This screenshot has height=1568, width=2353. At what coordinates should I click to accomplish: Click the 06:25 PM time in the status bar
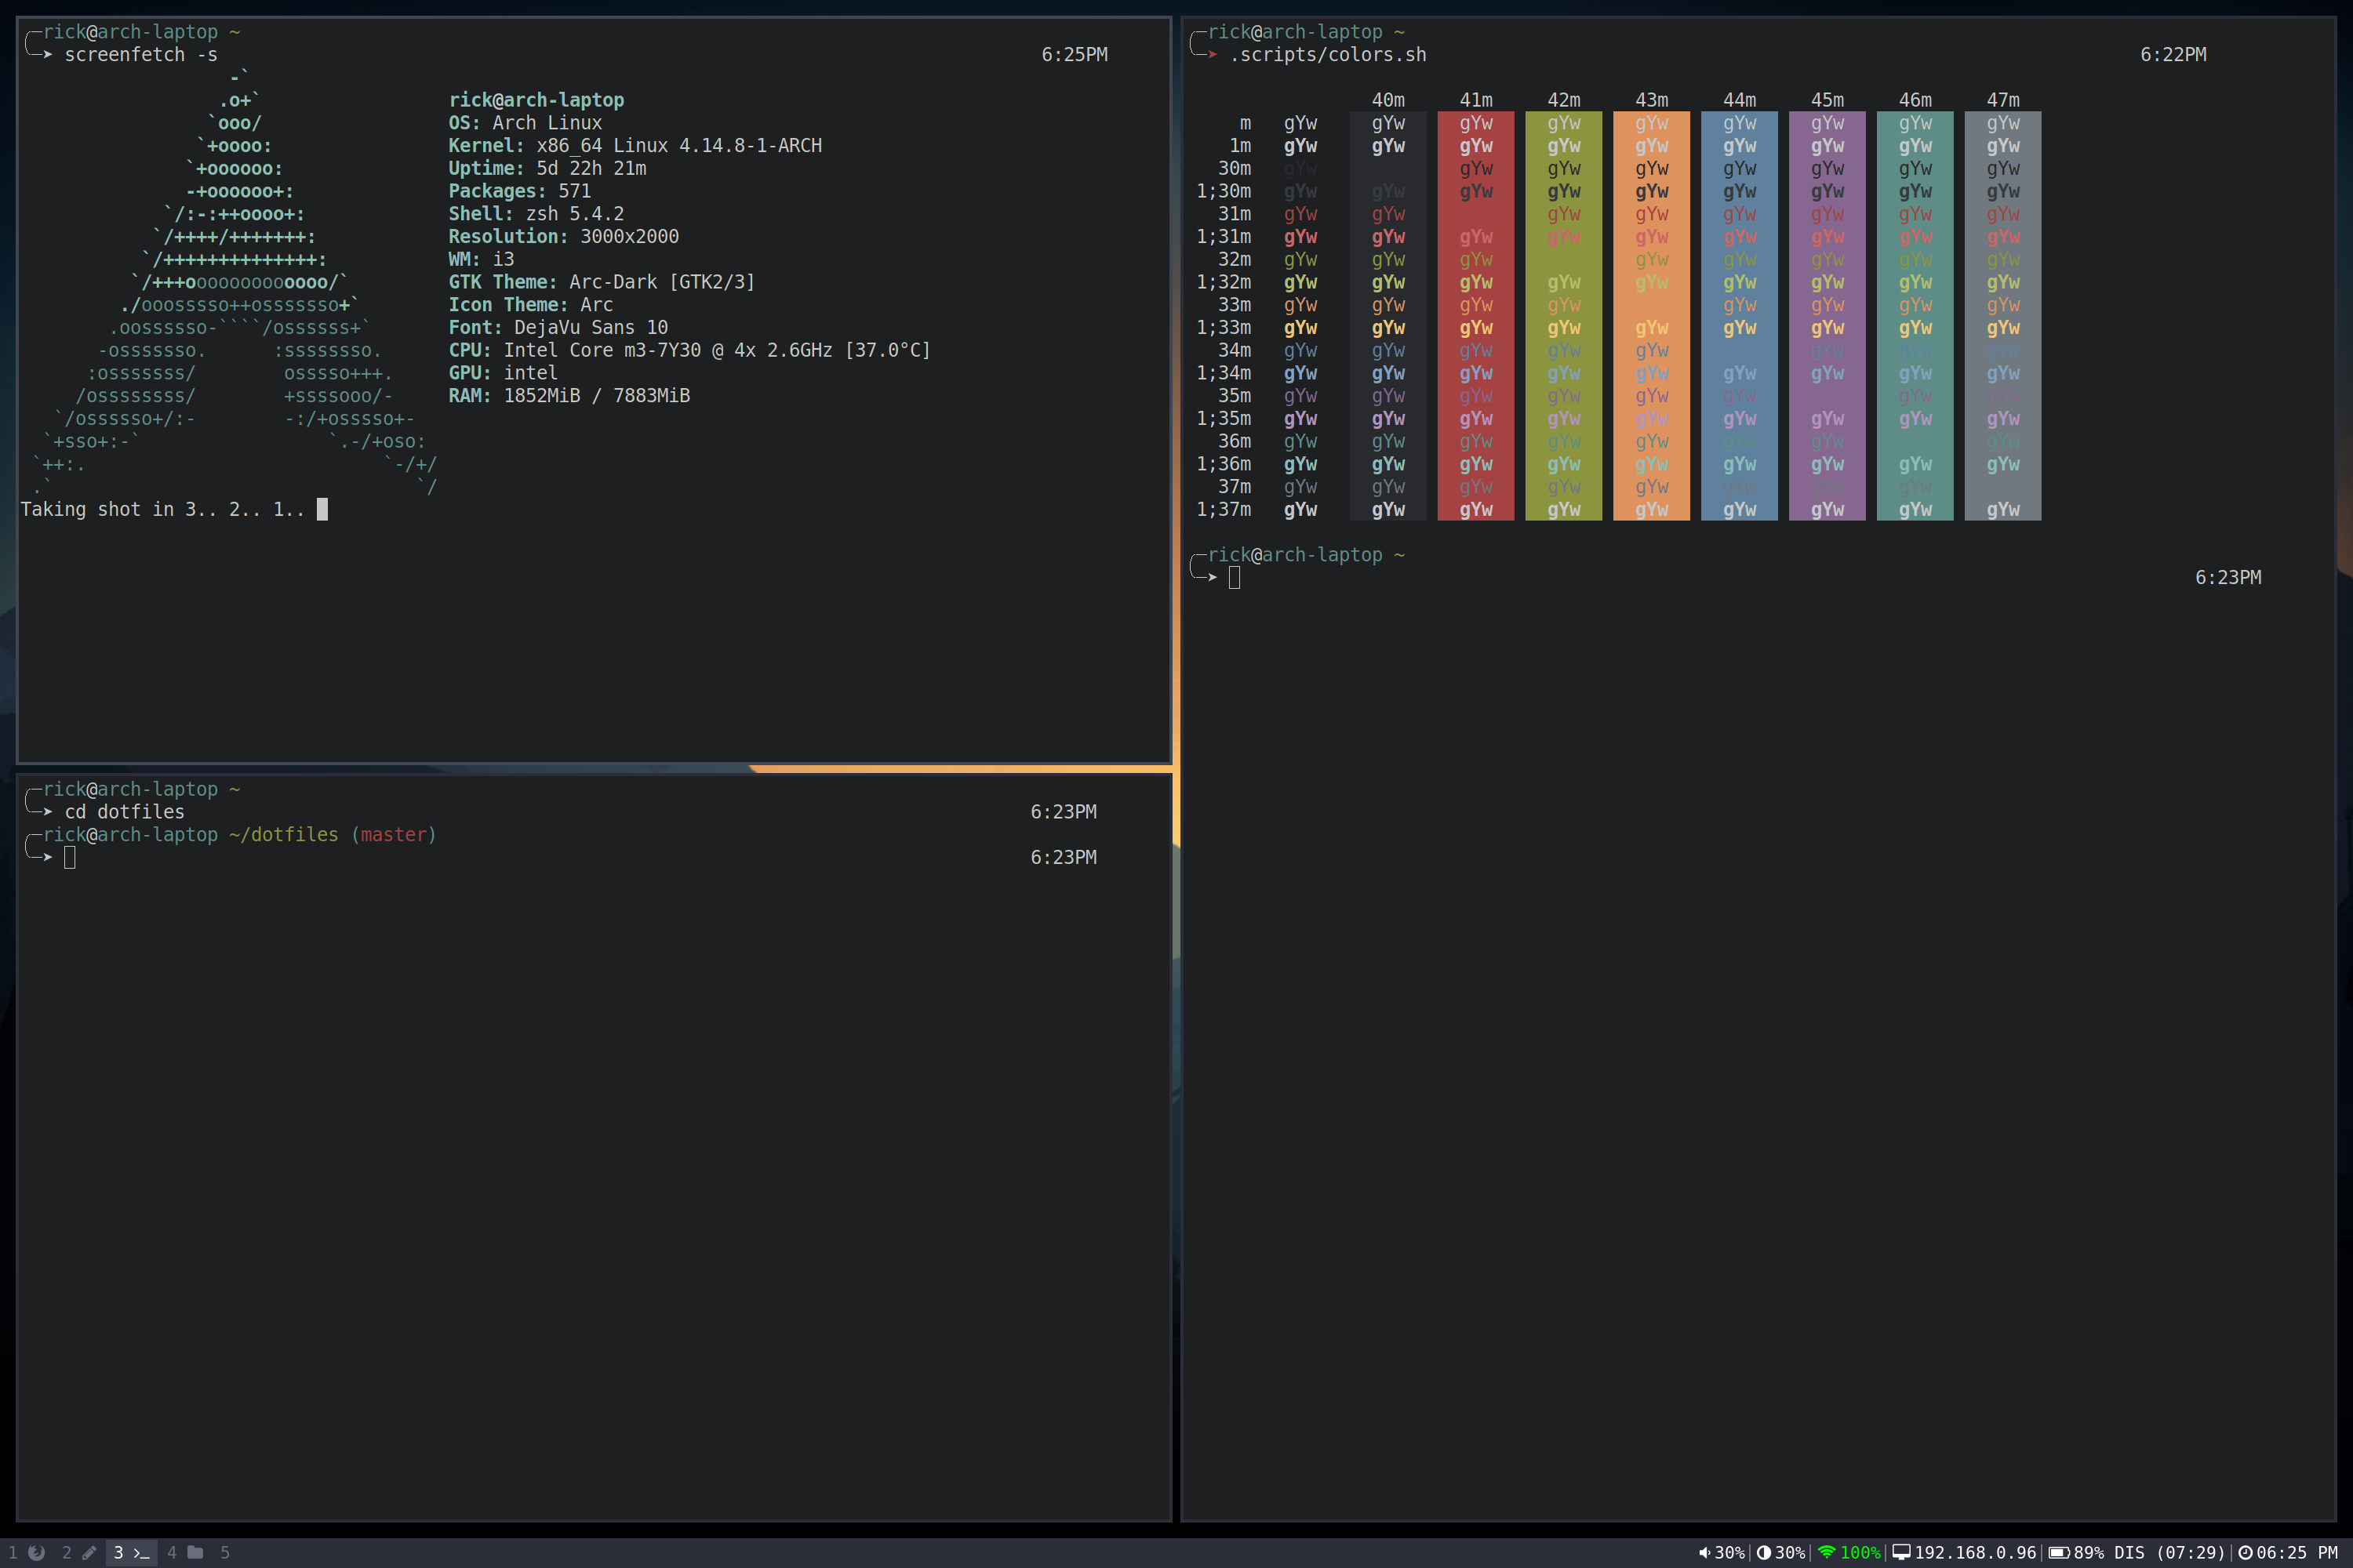[2297, 1553]
